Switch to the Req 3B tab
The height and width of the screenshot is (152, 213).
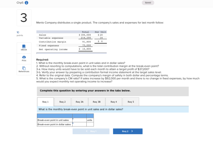click(x=97, y=102)
